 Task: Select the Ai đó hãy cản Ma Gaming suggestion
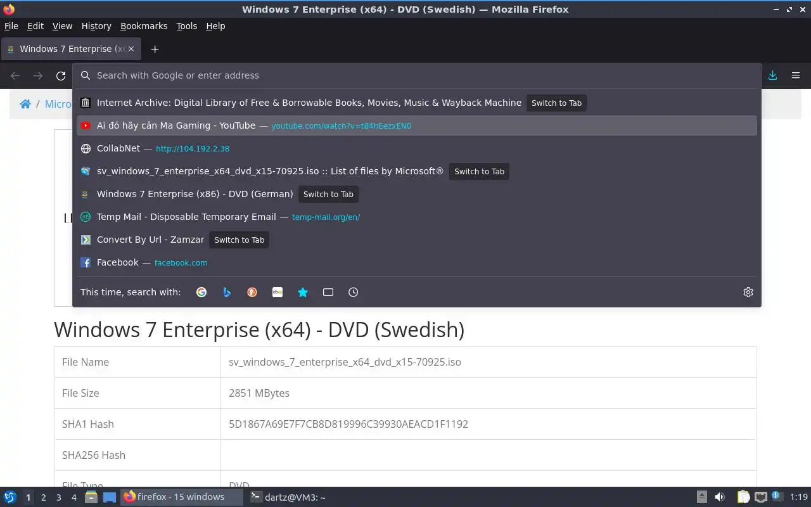point(417,125)
